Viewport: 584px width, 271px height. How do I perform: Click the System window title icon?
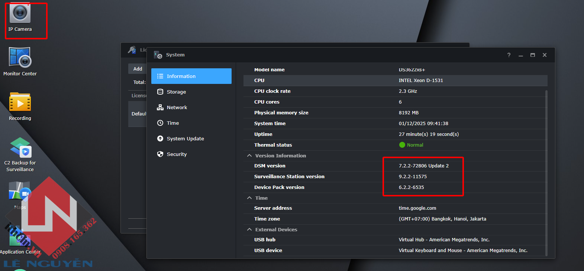coord(158,55)
